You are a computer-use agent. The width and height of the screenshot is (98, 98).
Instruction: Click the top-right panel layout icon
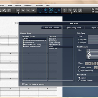(93, 9)
